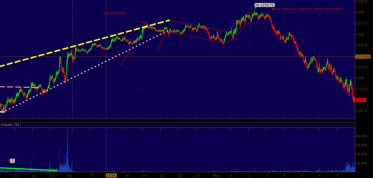
Task: Select the yellow dashed trendline
Action: tap(85, 43)
